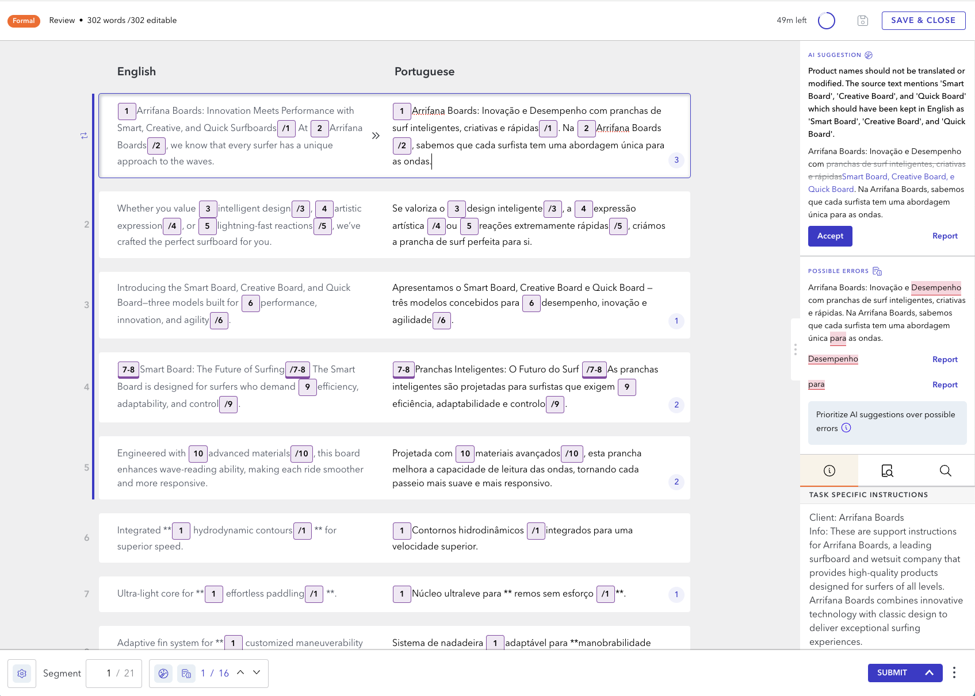The width and height of the screenshot is (975, 696).
Task: Switch to the info tab in the sidebar
Action: pyautogui.click(x=828, y=470)
